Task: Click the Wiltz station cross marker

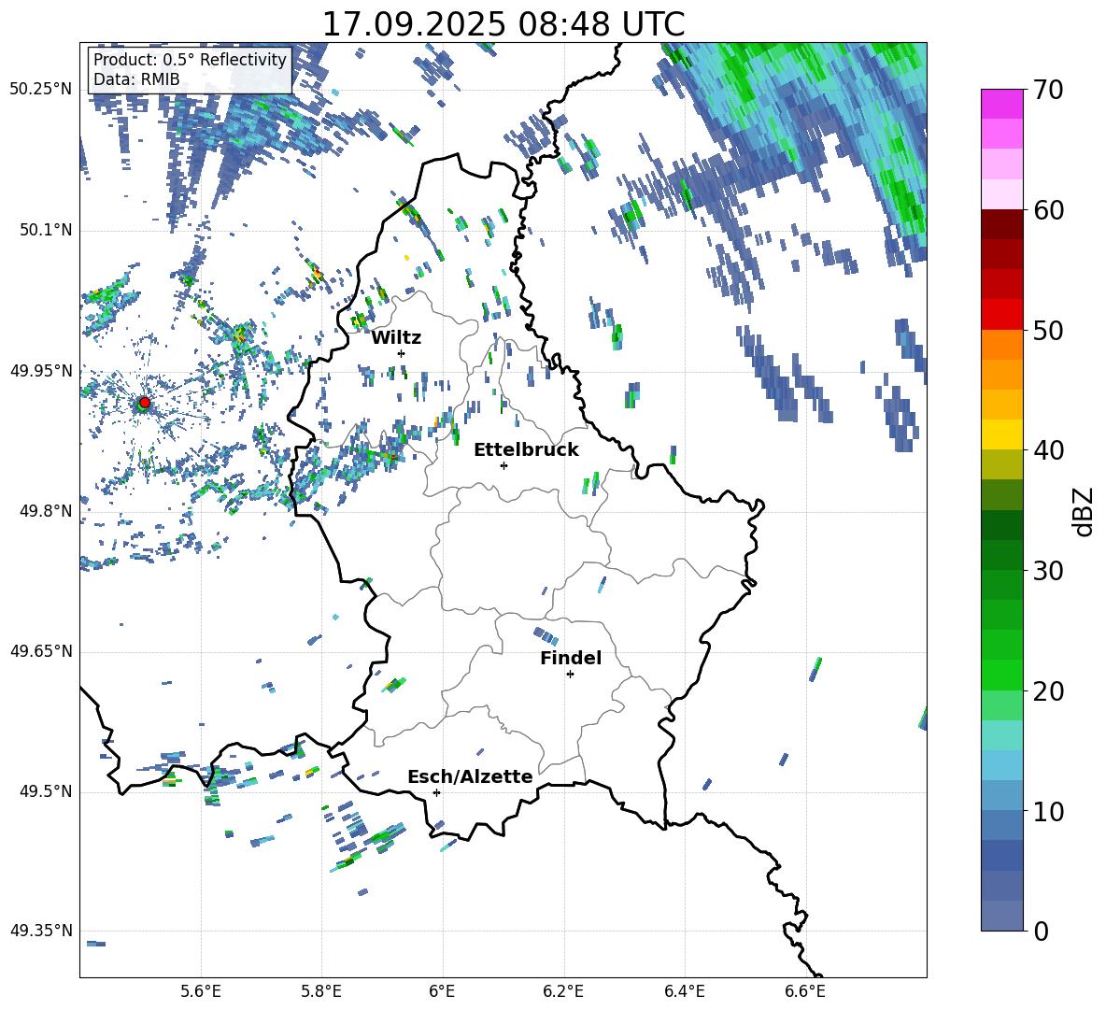Action: coord(402,353)
